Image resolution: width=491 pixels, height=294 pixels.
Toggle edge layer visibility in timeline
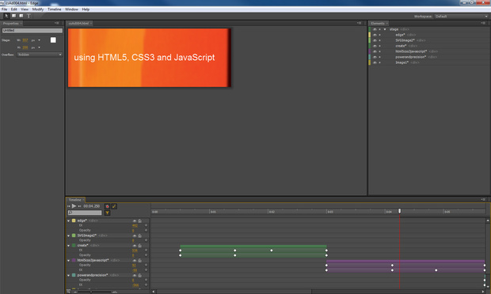pyautogui.click(x=135, y=220)
